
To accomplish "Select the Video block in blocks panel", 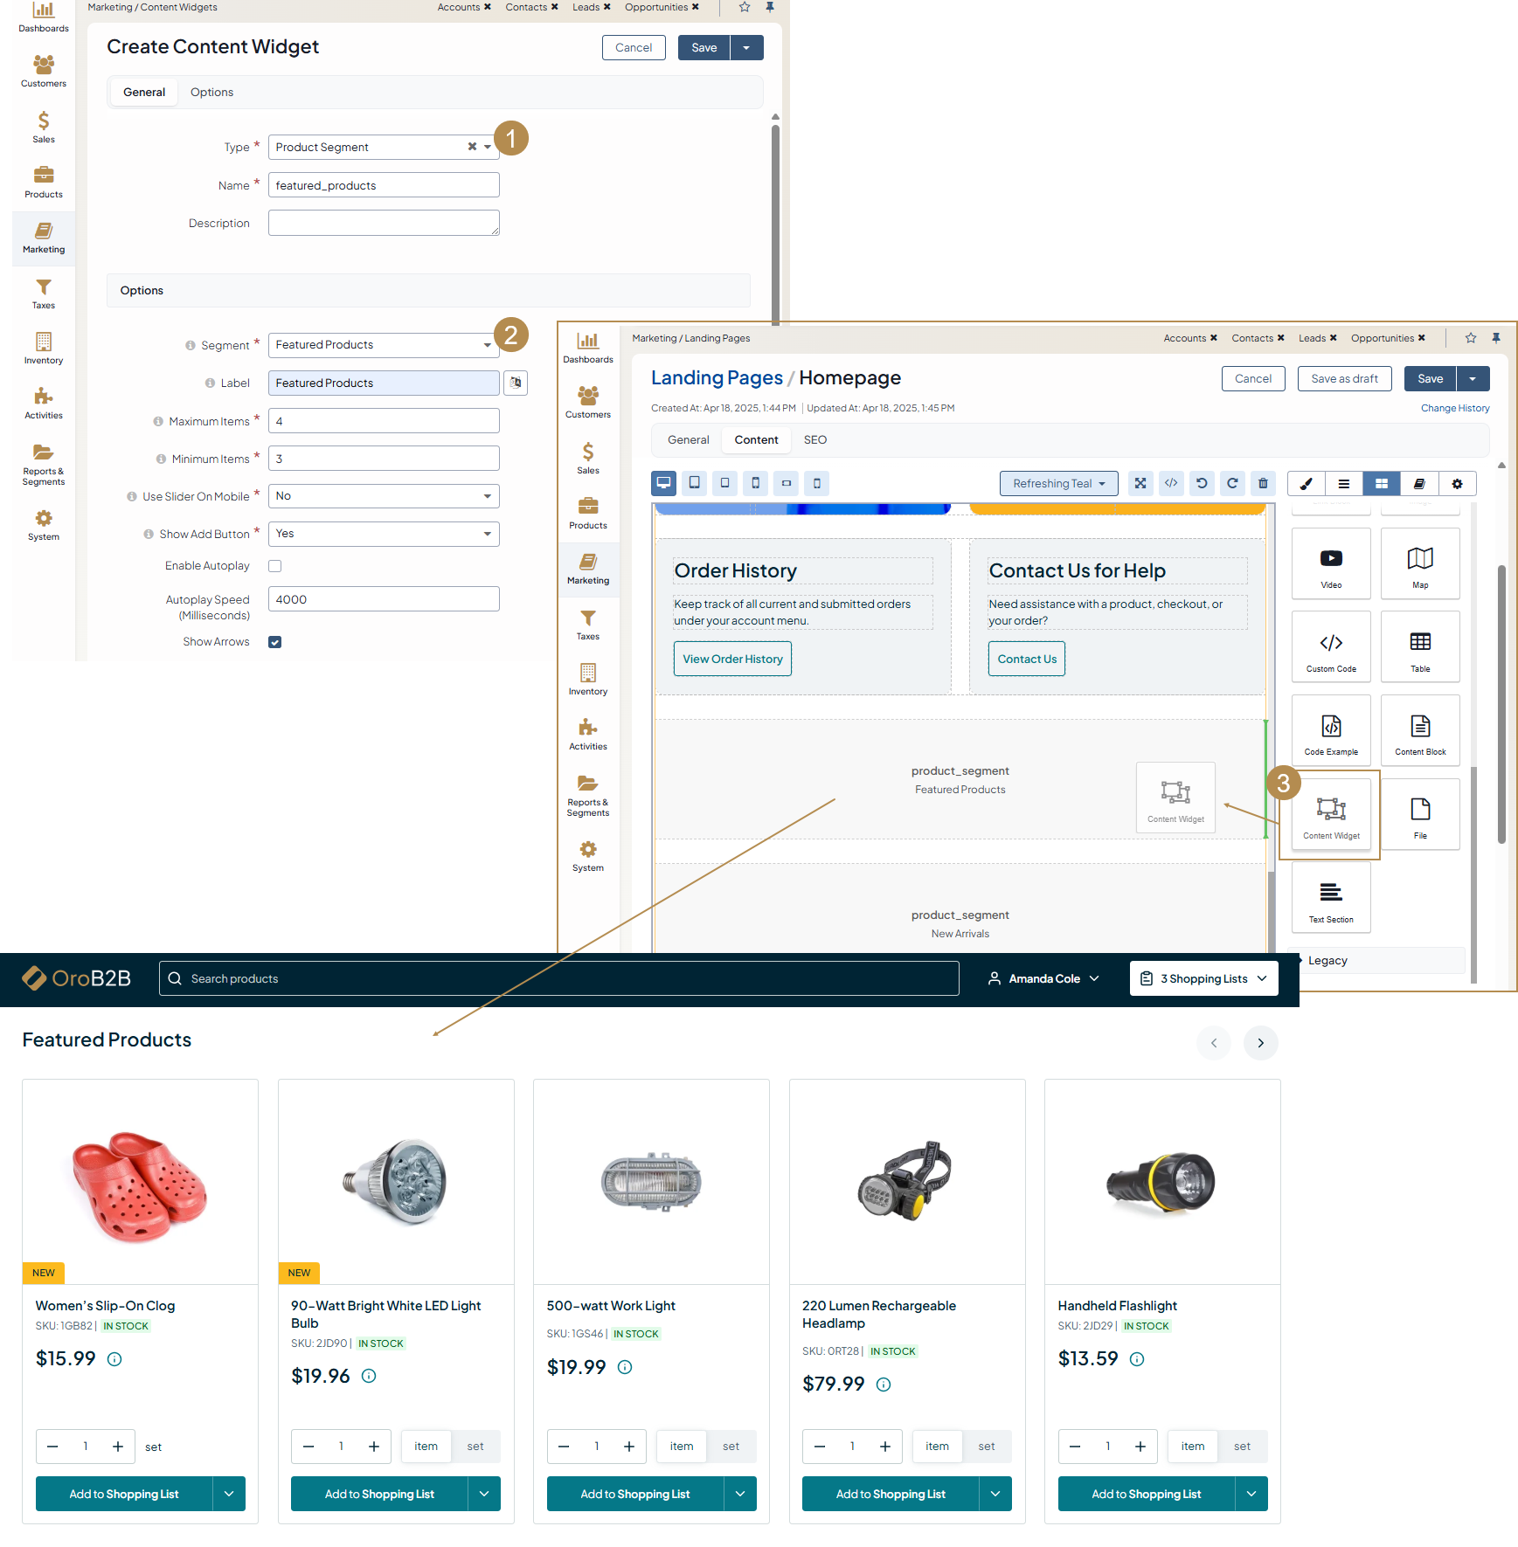I will (x=1331, y=563).
